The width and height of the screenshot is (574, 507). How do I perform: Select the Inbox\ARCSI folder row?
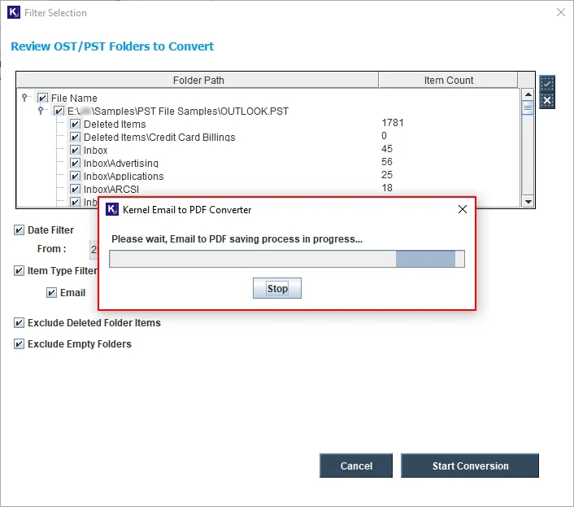coord(111,189)
